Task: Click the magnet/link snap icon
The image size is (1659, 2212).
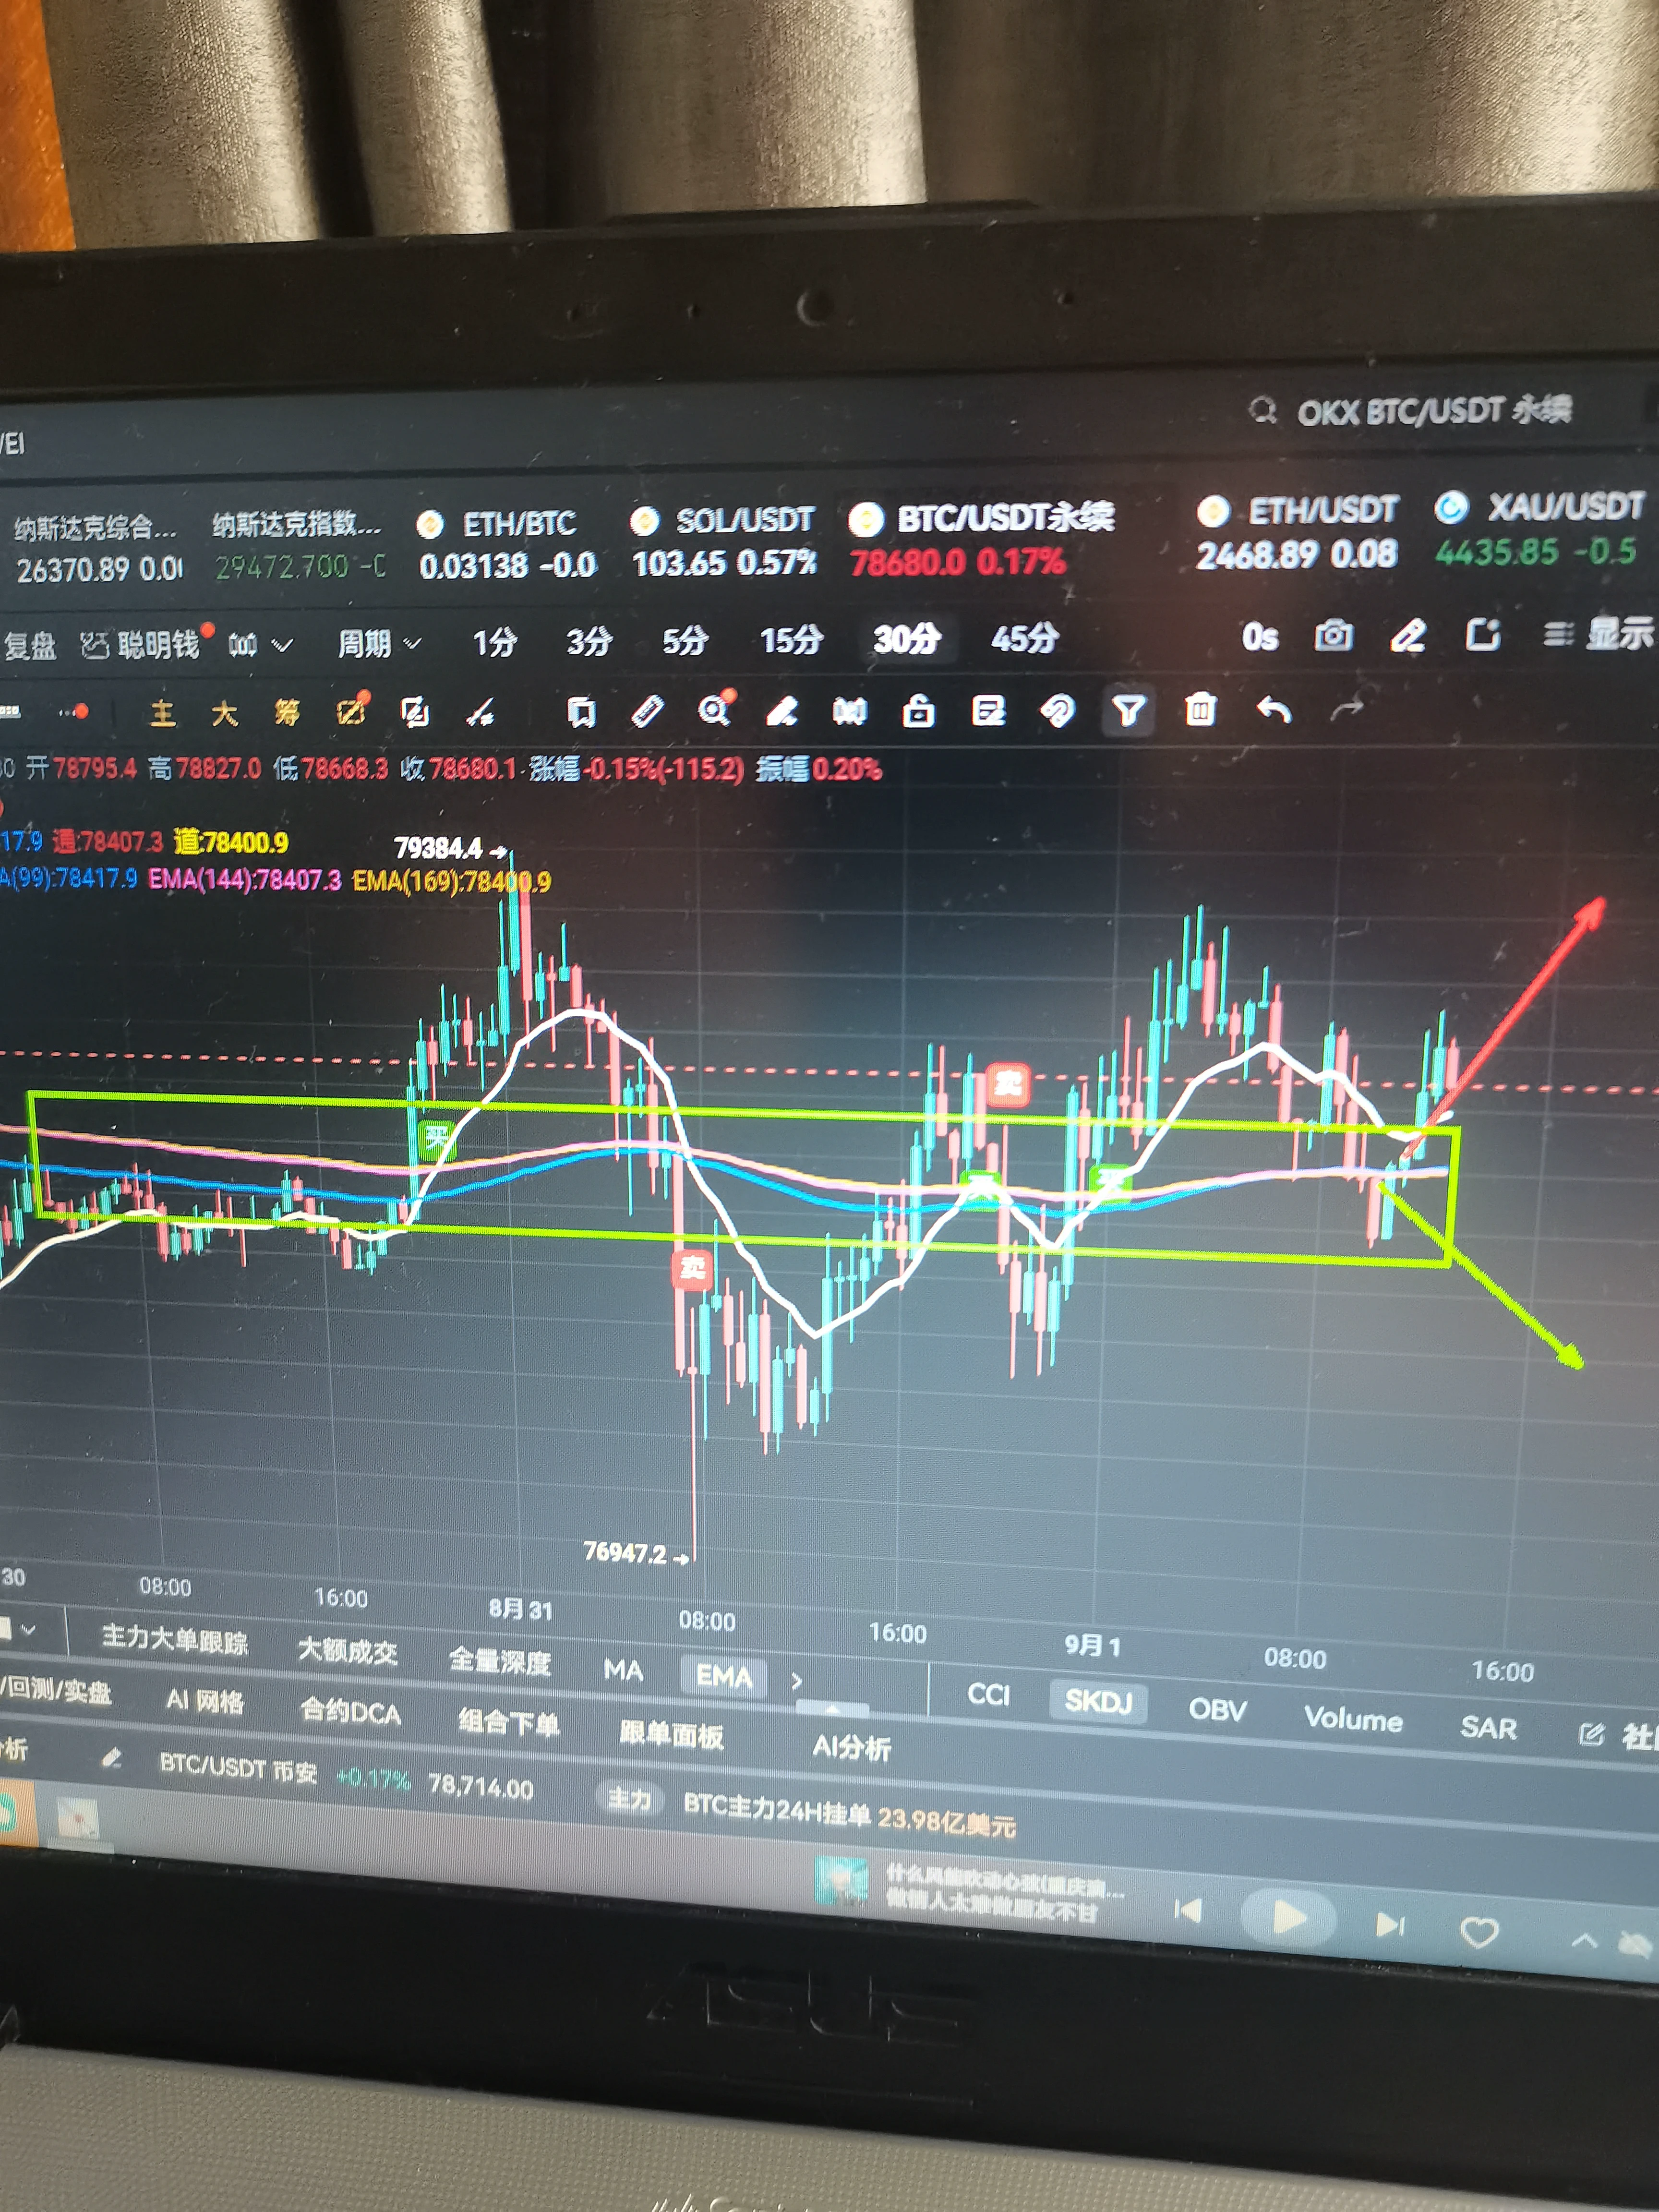Action: [1057, 711]
